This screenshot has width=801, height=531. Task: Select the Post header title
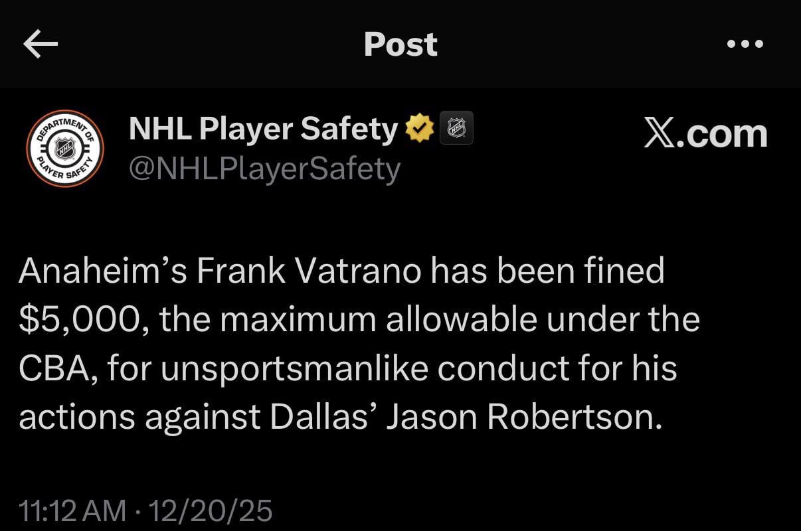pyautogui.click(x=400, y=44)
